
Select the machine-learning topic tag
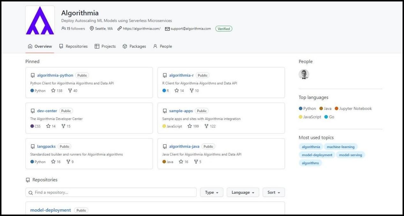340,147
